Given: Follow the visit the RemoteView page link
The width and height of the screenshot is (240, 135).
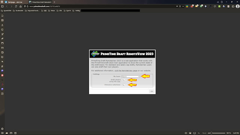Looking at the screenshot, I should pyautogui.click(x=126, y=70).
